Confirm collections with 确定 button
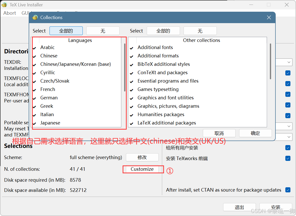Screen dimensions: 296x216 point(255,133)
